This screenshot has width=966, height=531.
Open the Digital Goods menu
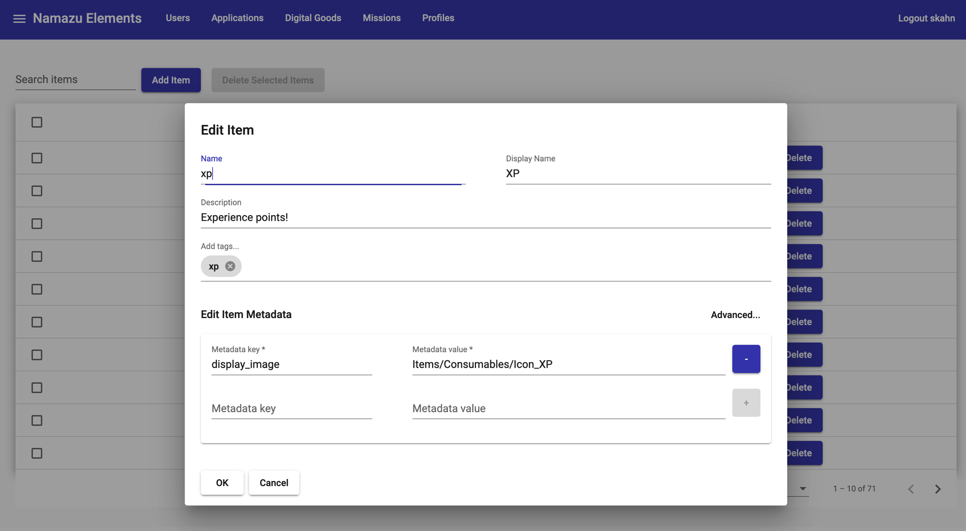(x=313, y=18)
